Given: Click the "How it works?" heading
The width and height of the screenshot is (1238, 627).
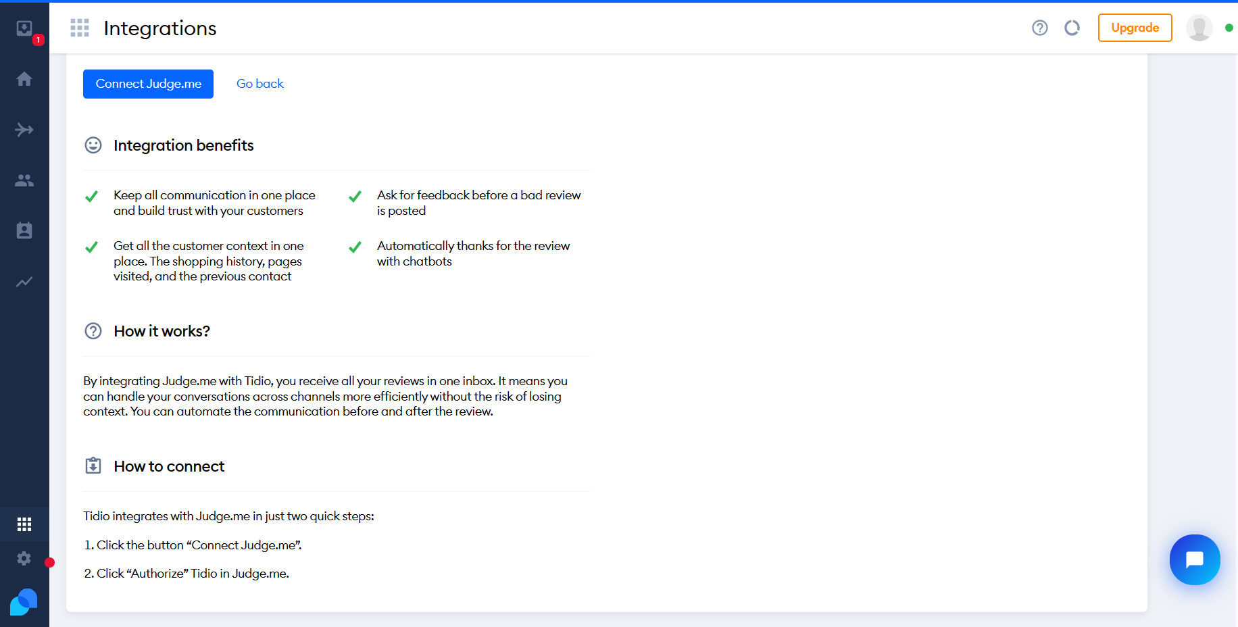Looking at the screenshot, I should pyautogui.click(x=162, y=331).
